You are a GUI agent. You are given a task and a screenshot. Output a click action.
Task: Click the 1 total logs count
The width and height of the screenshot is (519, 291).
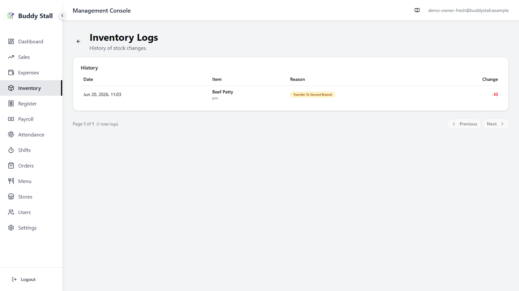click(x=107, y=124)
